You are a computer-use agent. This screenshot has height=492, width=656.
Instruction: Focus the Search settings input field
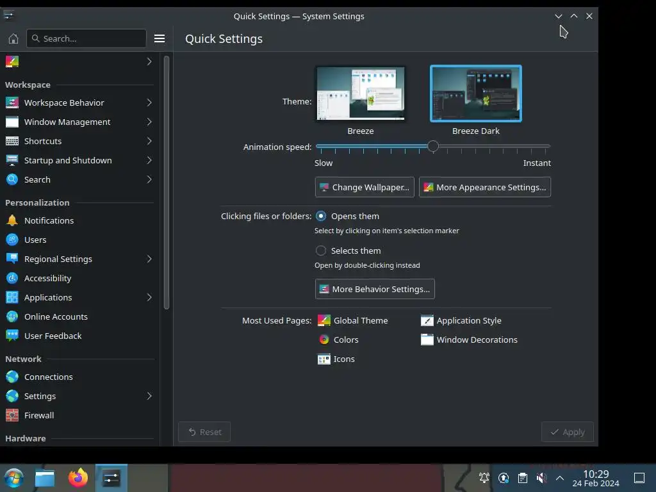(86, 38)
